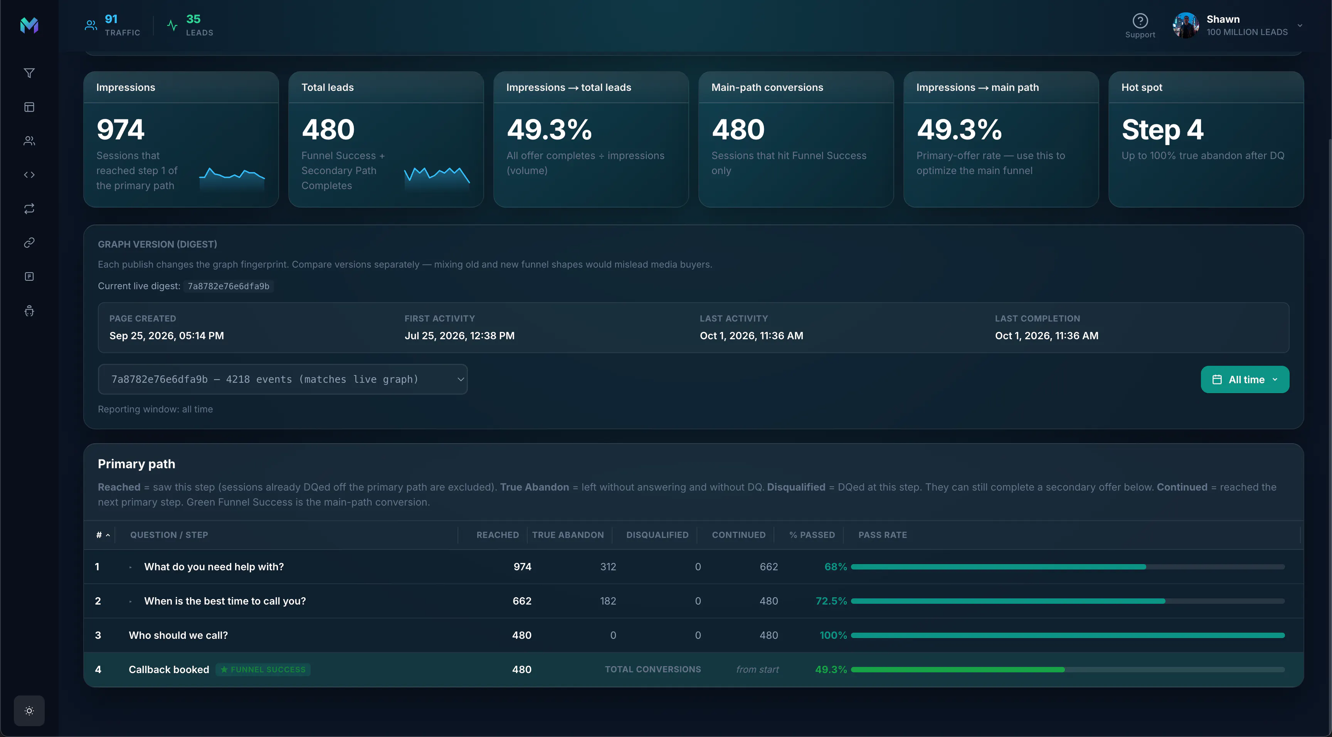This screenshot has height=737, width=1332.
Task: Click the 312 true abandon cell
Action: point(608,567)
